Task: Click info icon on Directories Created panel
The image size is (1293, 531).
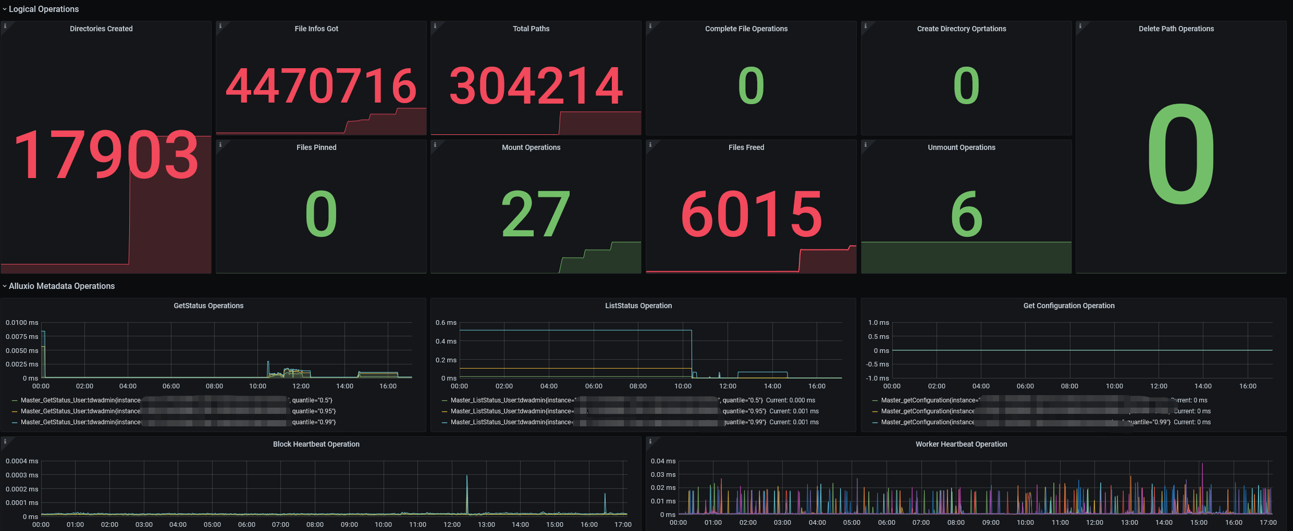Action: click(x=5, y=26)
